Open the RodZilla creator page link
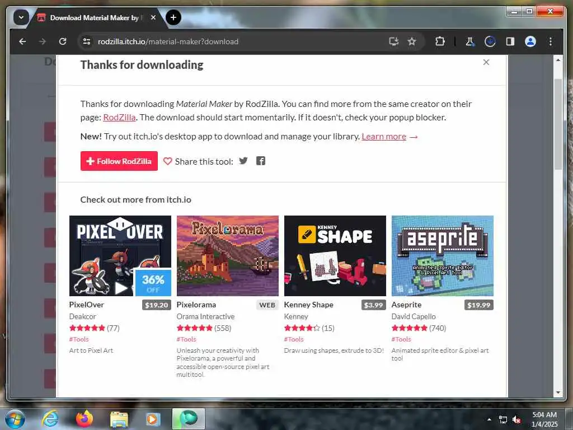Image resolution: width=573 pixels, height=430 pixels. point(119,118)
